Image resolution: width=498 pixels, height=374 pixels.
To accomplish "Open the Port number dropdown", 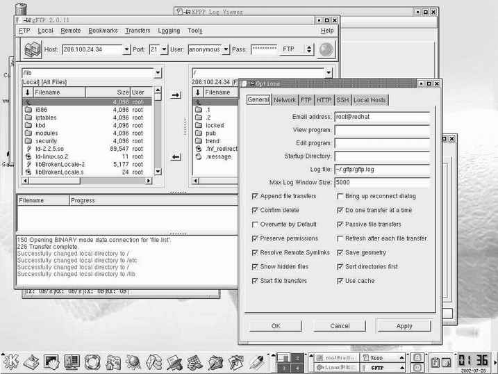I will [164, 49].
